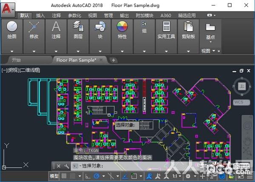Open the status bar customization menu

coord(249,176)
